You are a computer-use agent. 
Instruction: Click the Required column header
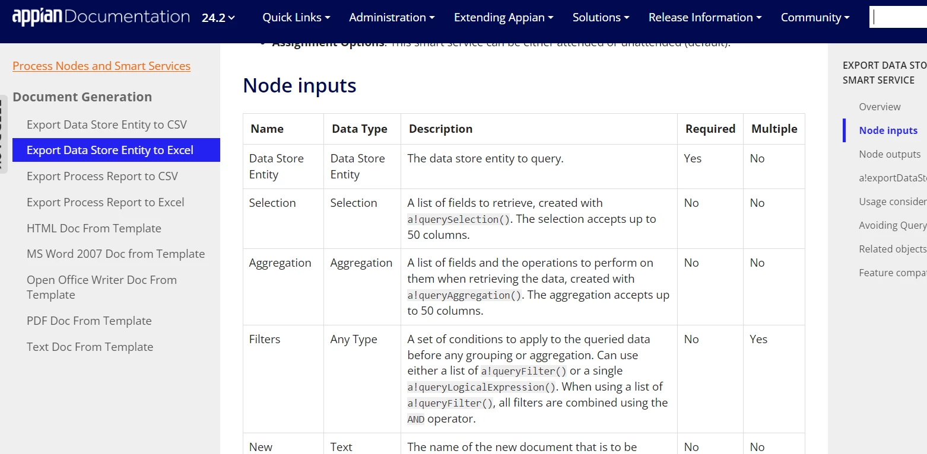point(710,129)
